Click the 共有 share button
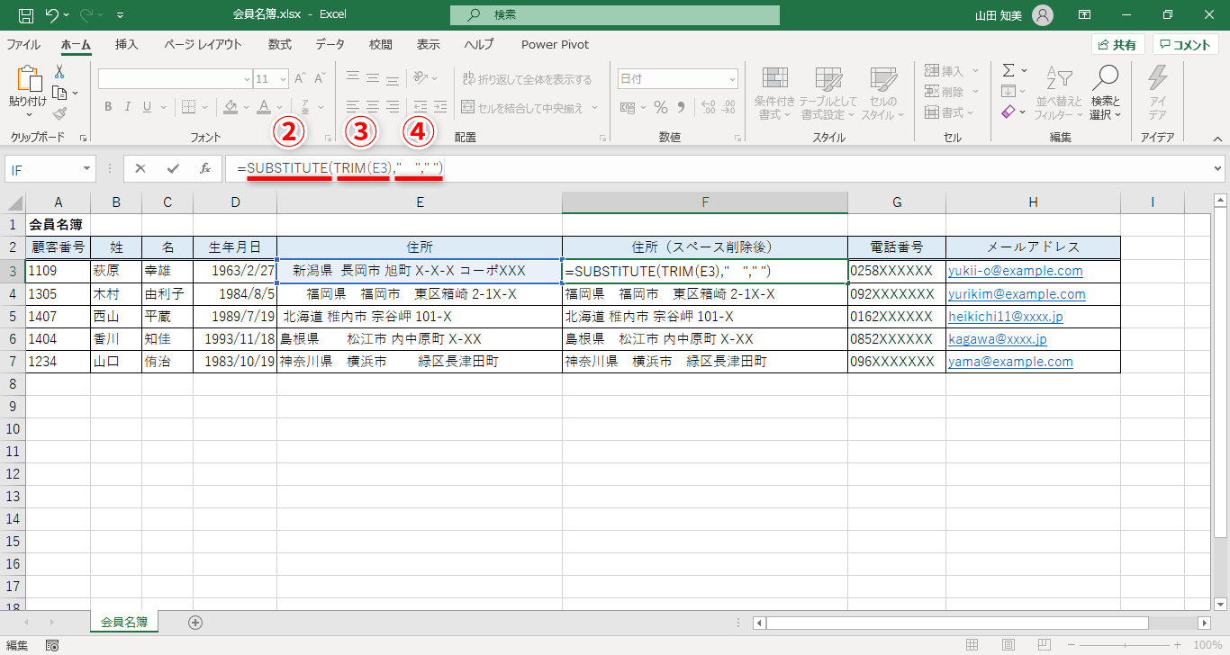1230x655 pixels. click(x=1117, y=45)
